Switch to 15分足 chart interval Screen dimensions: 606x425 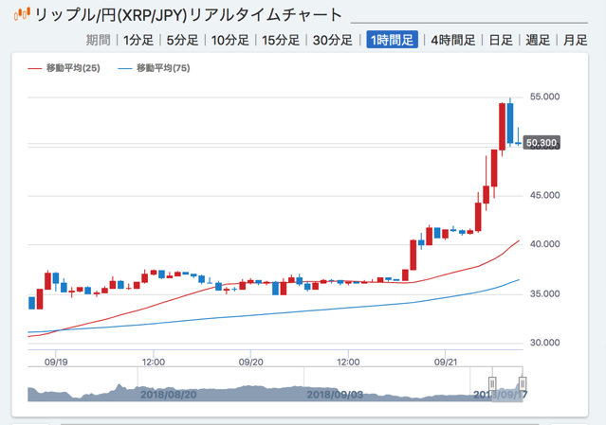281,40
